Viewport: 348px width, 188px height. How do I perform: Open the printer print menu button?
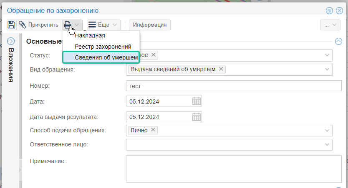coord(72,25)
